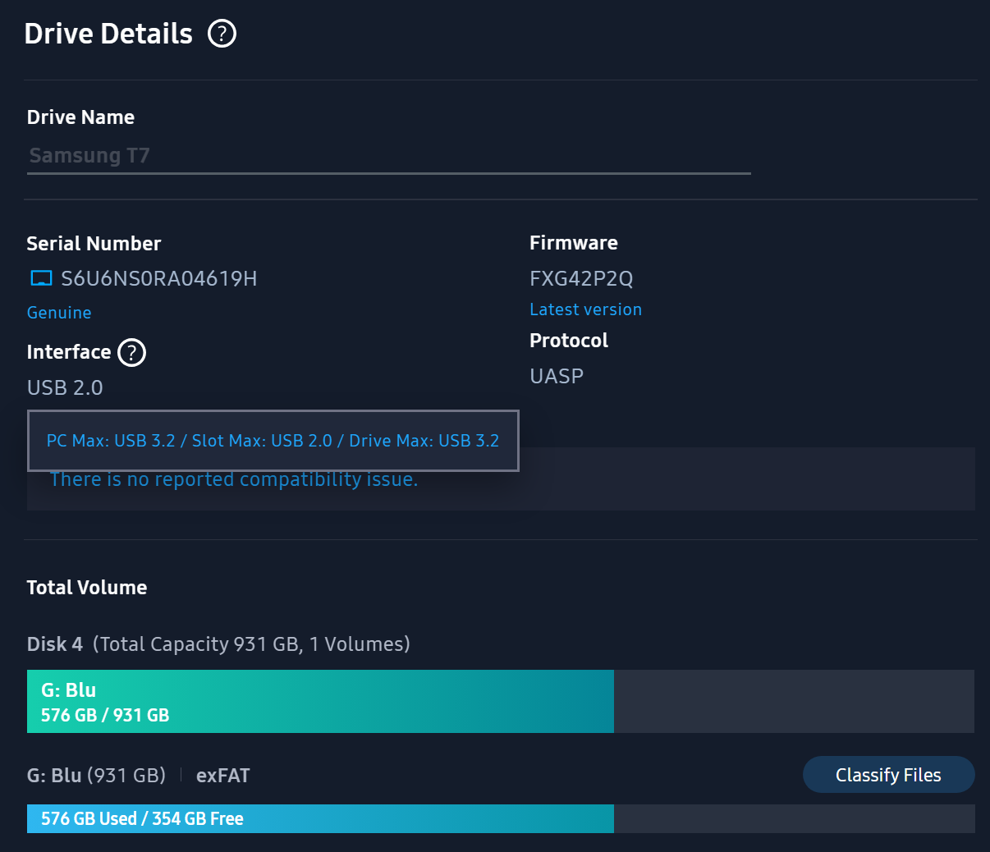Open the Latest version firmware link
This screenshot has height=852, width=990.
[x=585, y=309]
